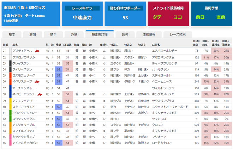Screen dimensions: 233x151
Task: Click sire name スウェプトオーヴァーボード
Action: click(x=170, y=107)
